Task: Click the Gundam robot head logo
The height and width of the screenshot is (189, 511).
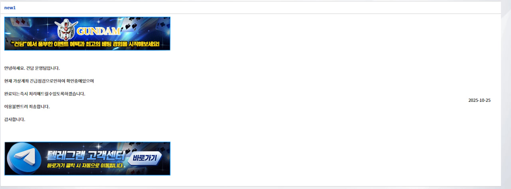Action: [x=66, y=30]
